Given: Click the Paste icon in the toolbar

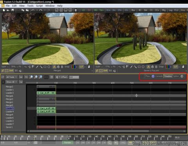Looking at the screenshot, I should click(27, 10).
